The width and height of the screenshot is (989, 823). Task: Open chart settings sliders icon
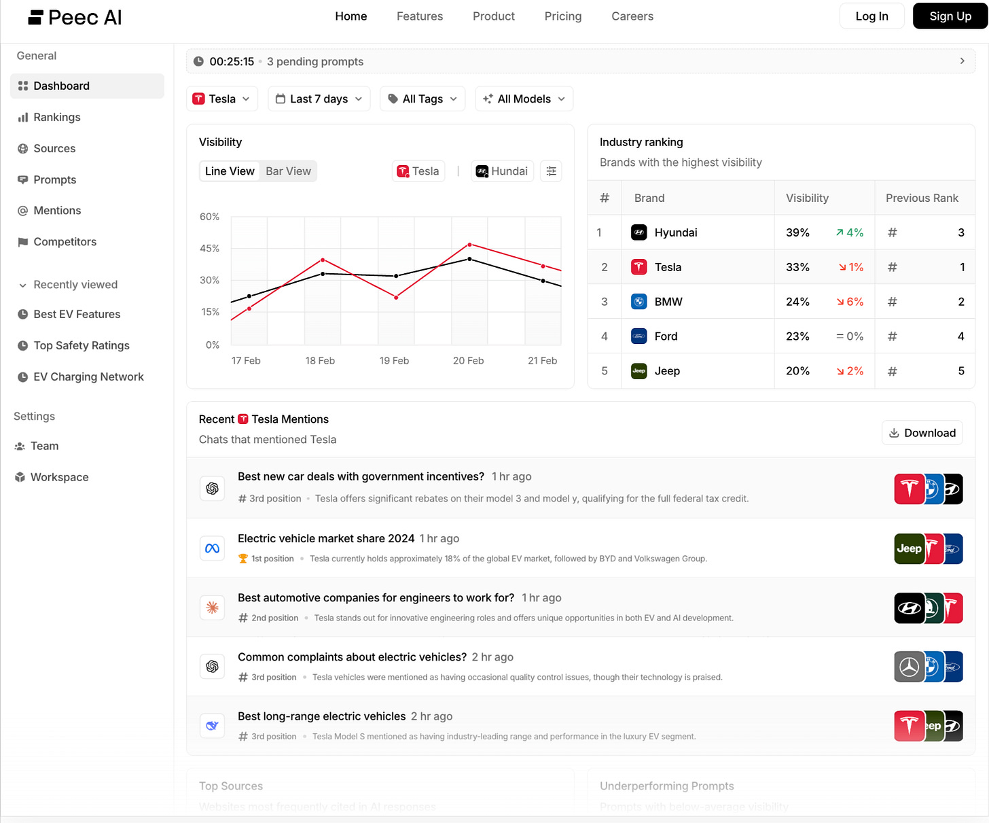point(551,171)
